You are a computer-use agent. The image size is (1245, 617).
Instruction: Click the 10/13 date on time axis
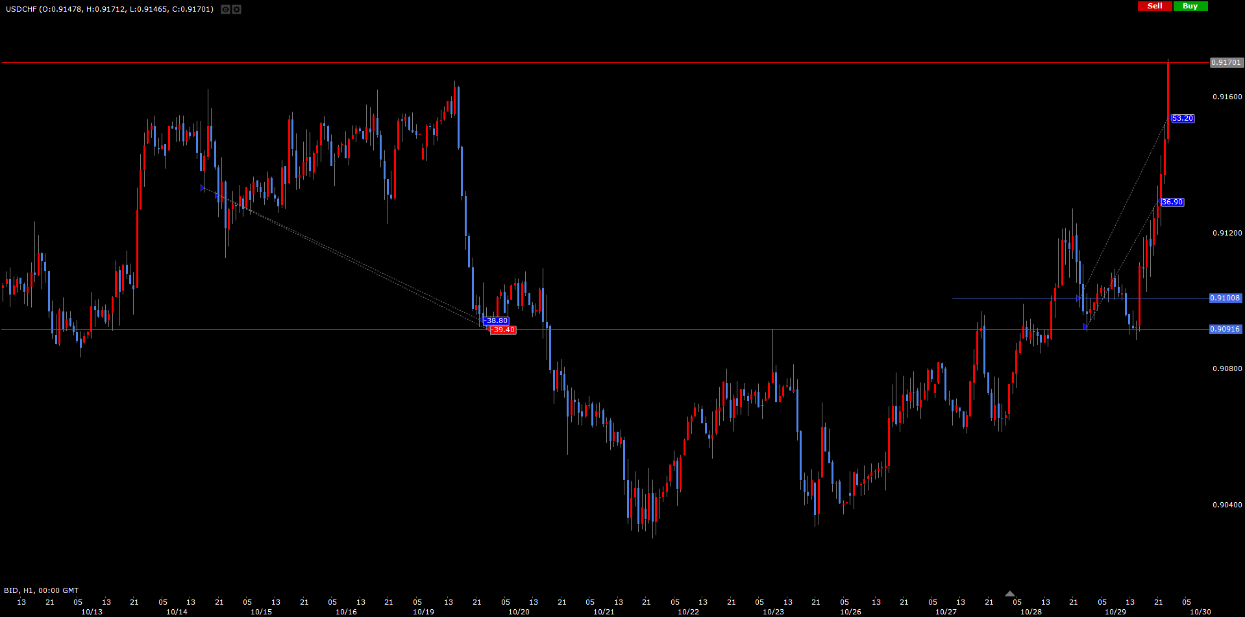tap(92, 612)
